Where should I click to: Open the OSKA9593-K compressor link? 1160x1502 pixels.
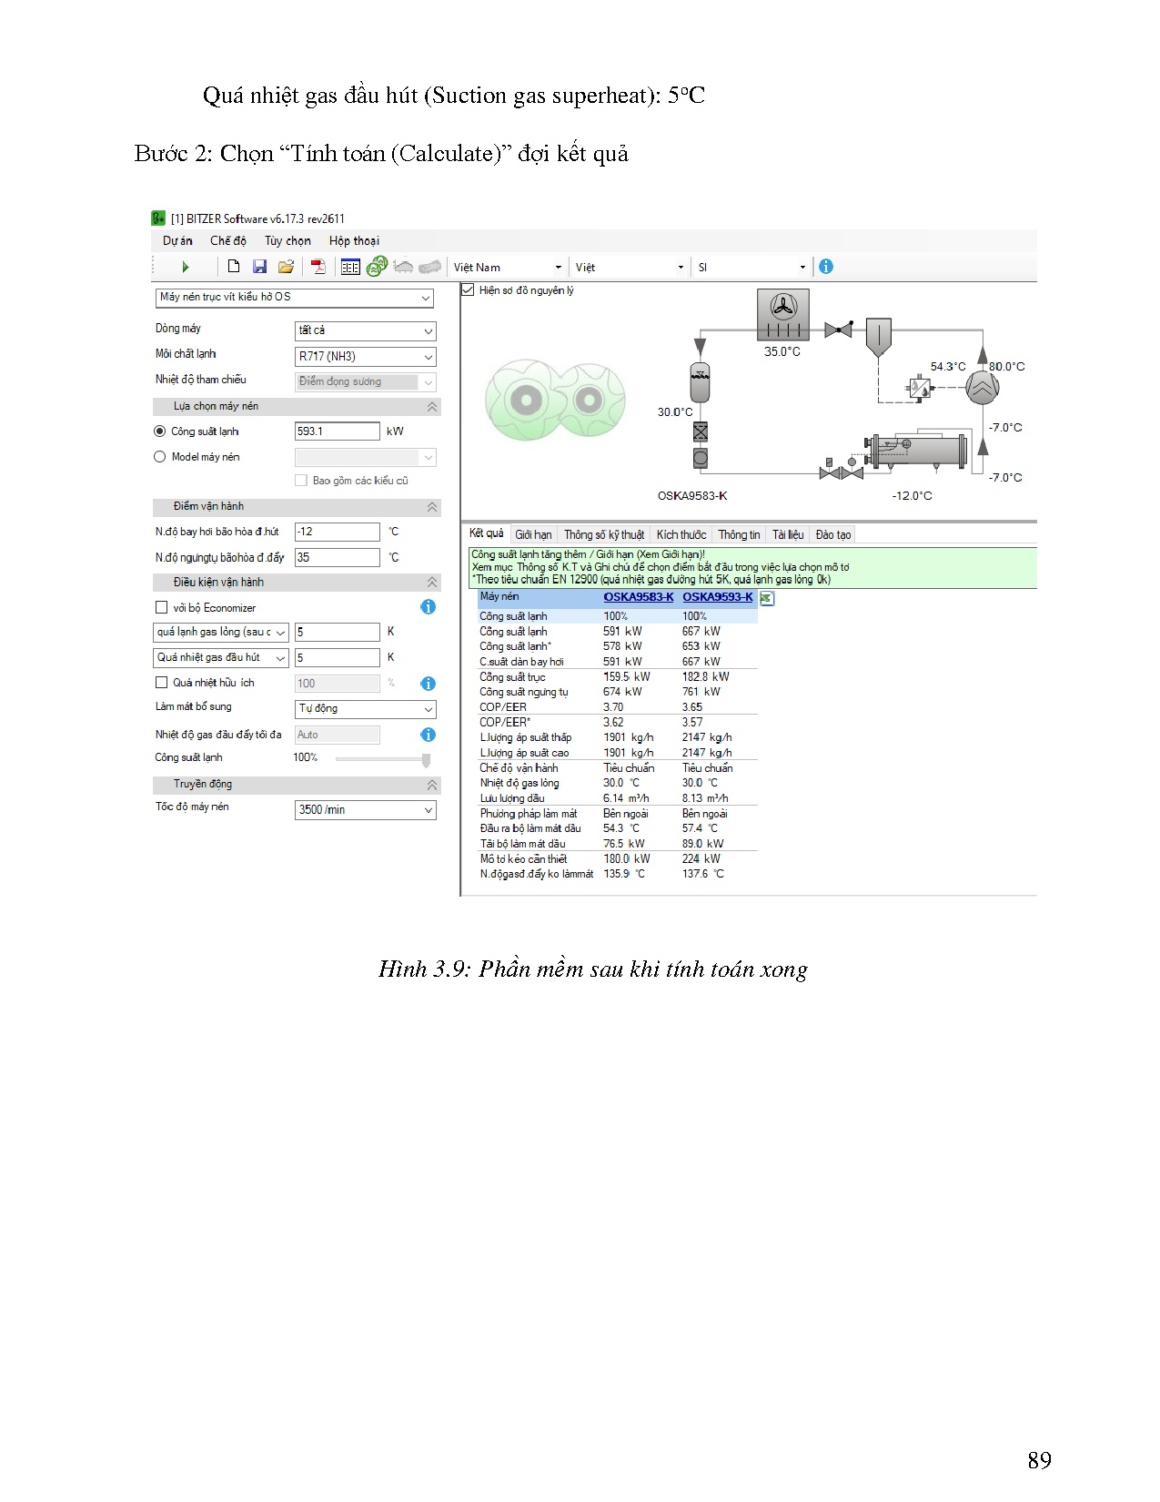(x=717, y=597)
